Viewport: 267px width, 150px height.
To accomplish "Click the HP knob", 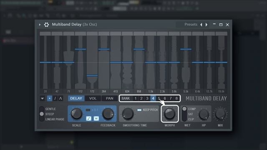I will point(204,115).
